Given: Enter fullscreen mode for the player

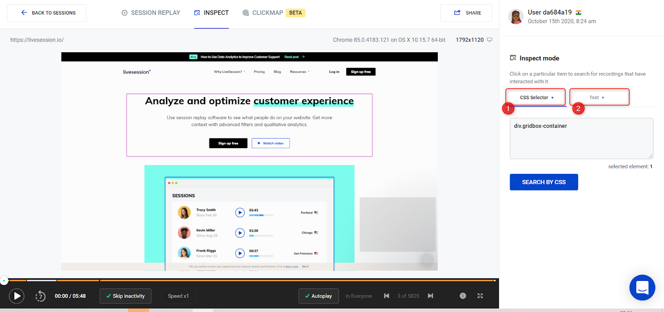Looking at the screenshot, I should [x=480, y=296].
